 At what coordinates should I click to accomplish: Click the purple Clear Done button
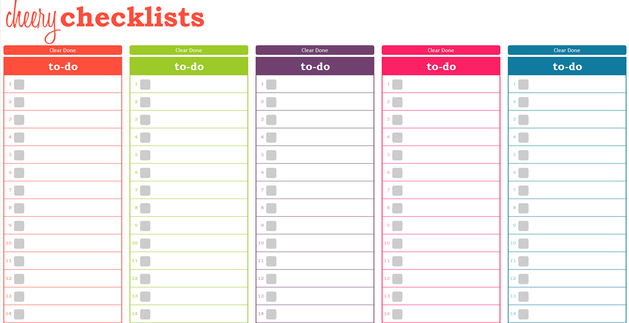point(314,50)
